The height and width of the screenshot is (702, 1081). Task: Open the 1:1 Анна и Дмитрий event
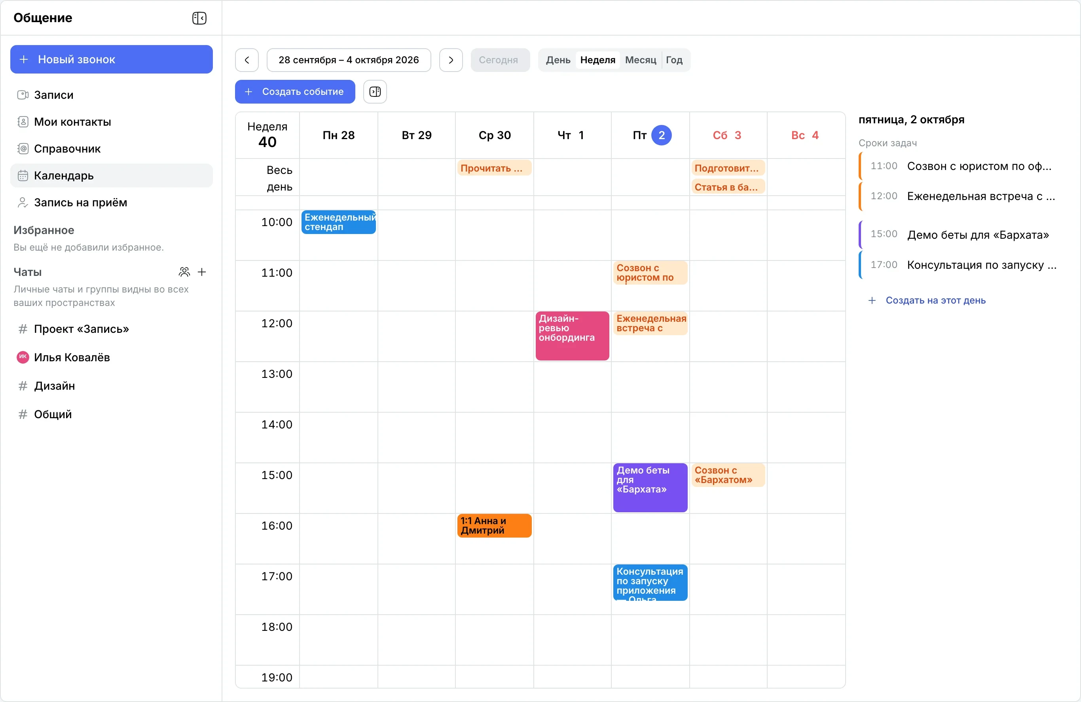pyautogui.click(x=494, y=525)
